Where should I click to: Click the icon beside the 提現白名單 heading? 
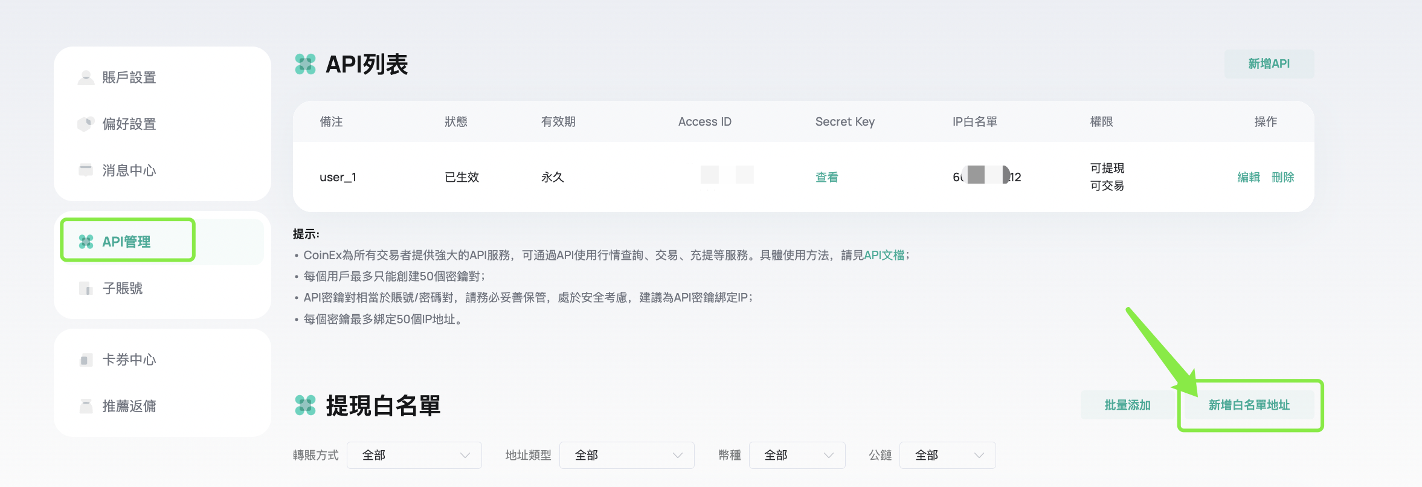(x=305, y=405)
